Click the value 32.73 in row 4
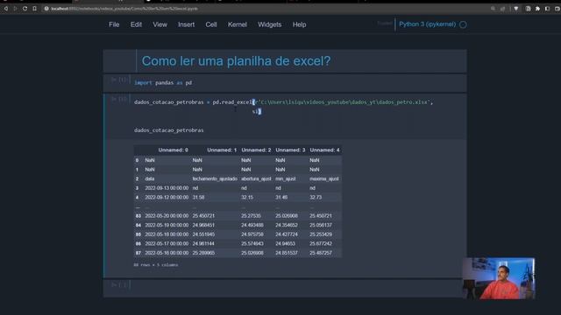 316,197
